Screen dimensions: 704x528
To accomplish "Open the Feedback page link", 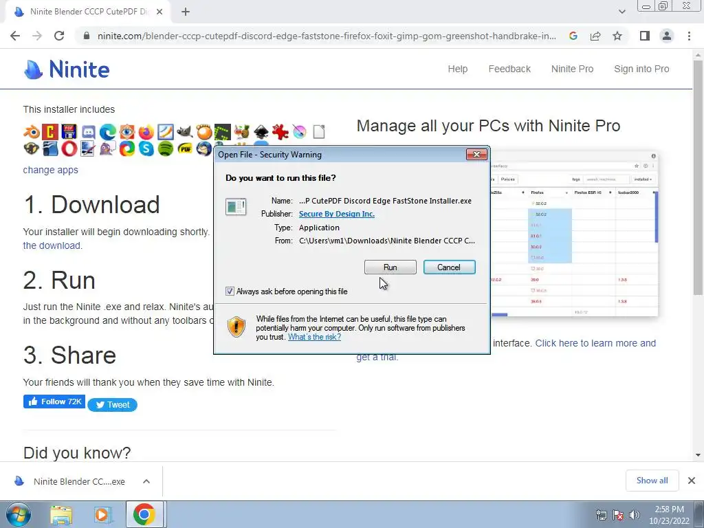I will [x=509, y=69].
